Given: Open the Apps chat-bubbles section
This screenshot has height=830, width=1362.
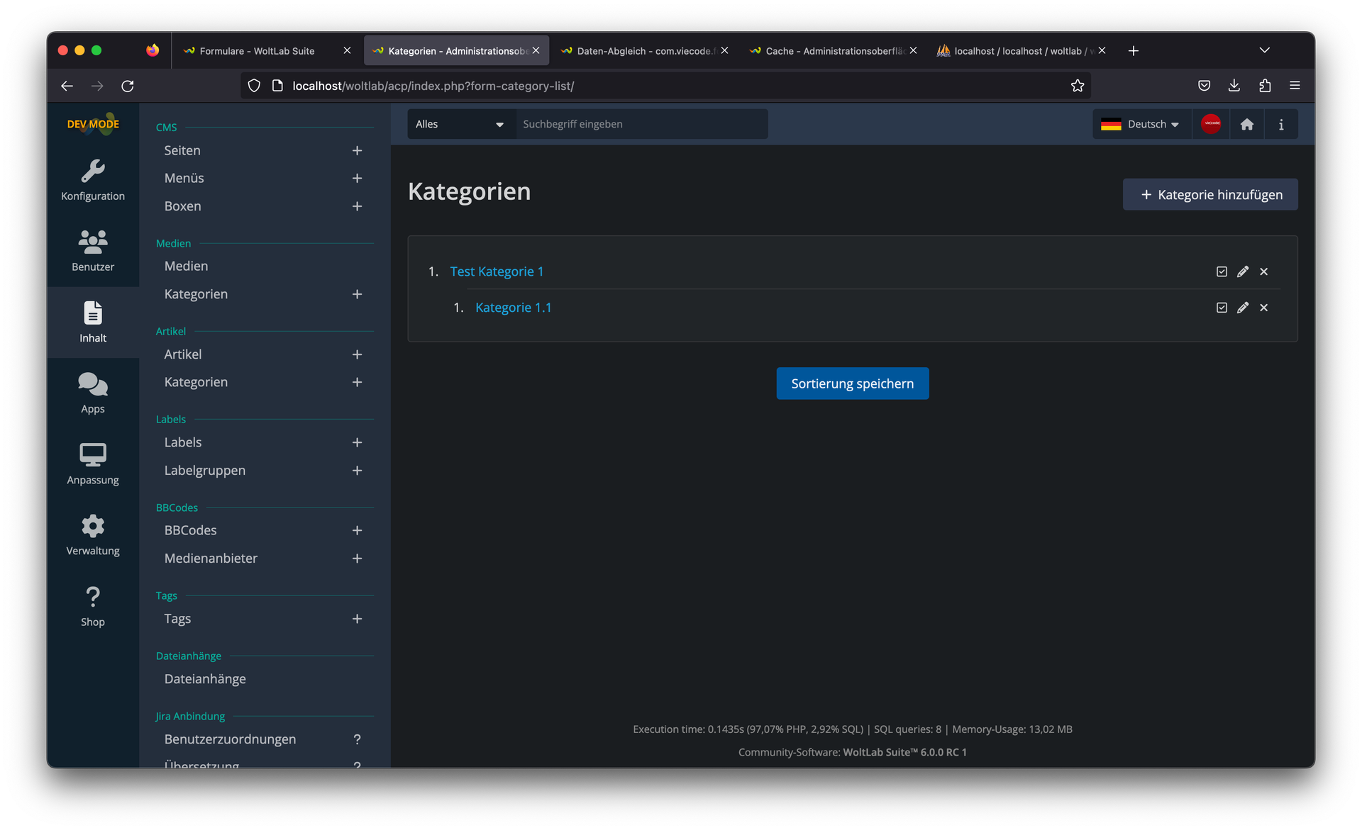Looking at the screenshot, I should [93, 393].
